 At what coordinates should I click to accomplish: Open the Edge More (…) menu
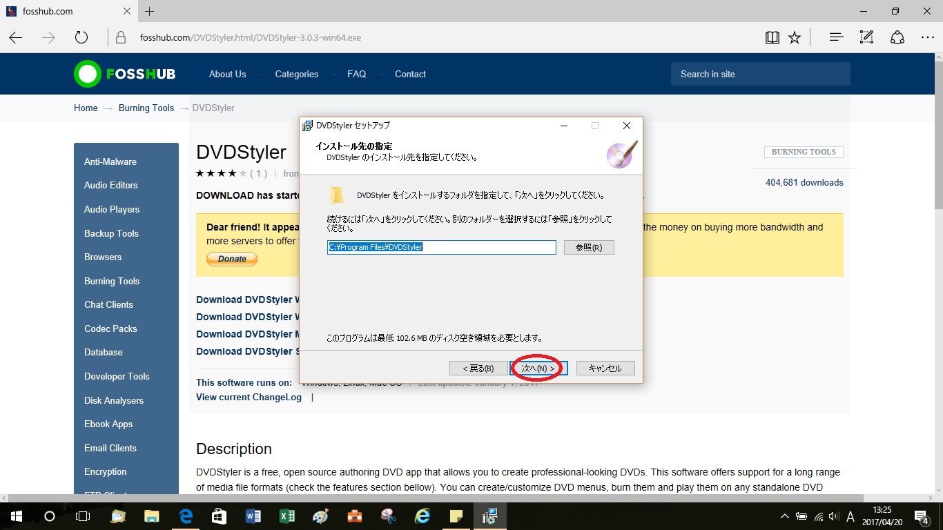927,37
